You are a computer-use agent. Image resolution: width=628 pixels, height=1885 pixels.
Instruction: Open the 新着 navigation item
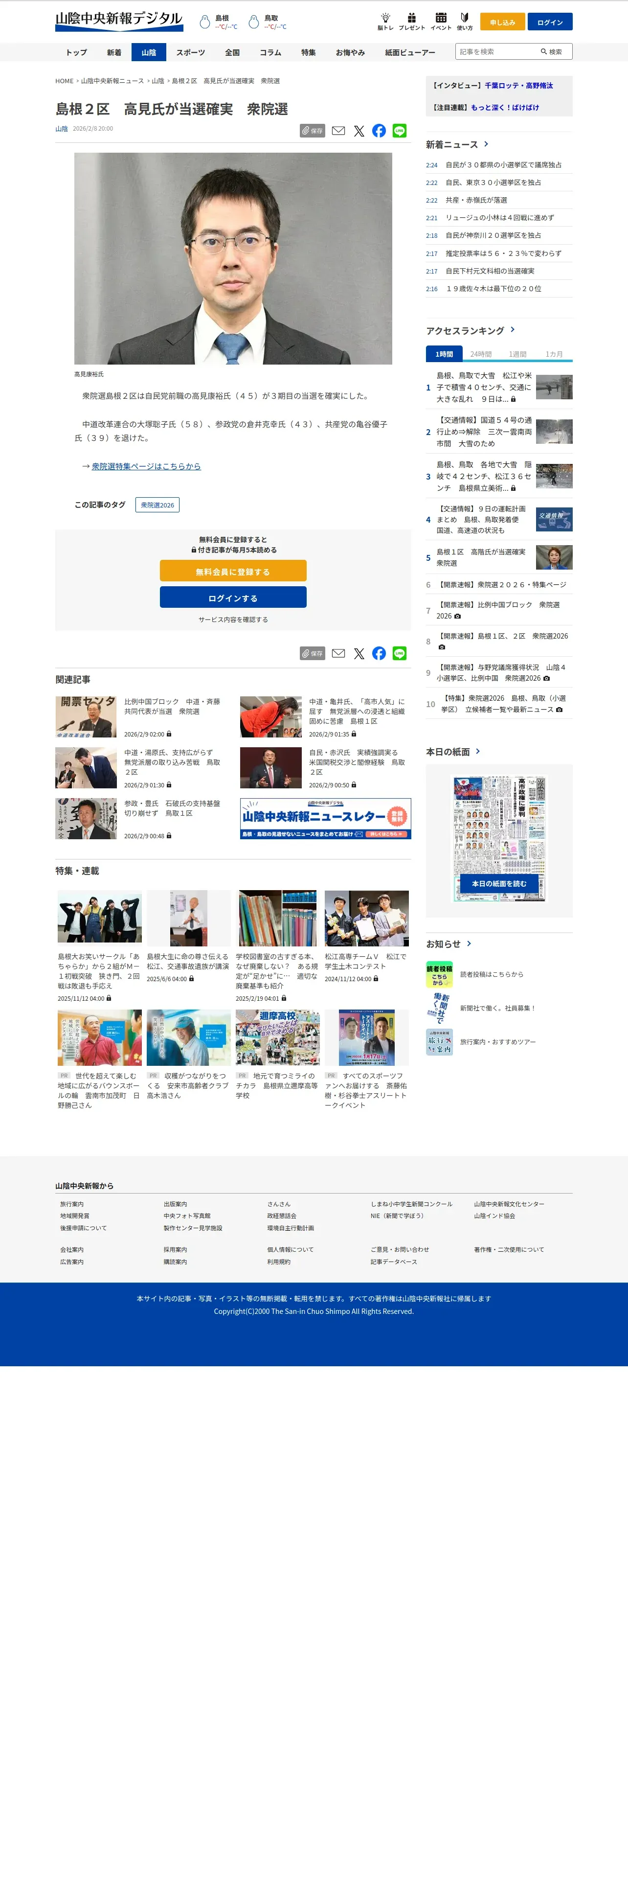pyautogui.click(x=114, y=53)
